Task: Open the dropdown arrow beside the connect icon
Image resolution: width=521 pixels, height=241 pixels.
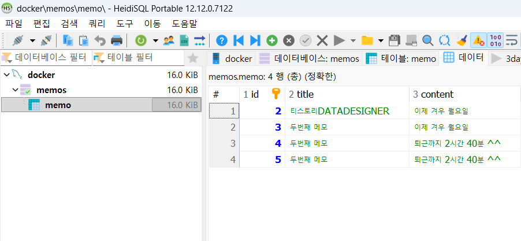Action: [32, 40]
